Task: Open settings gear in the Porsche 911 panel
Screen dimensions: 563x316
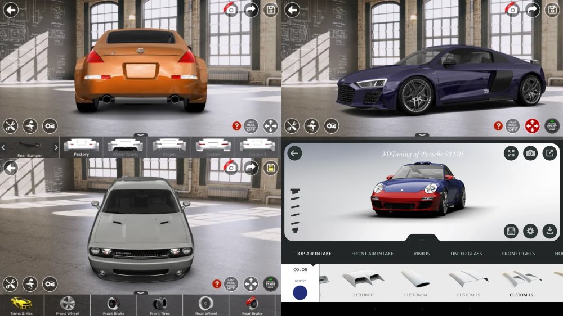Action: click(530, 231)
